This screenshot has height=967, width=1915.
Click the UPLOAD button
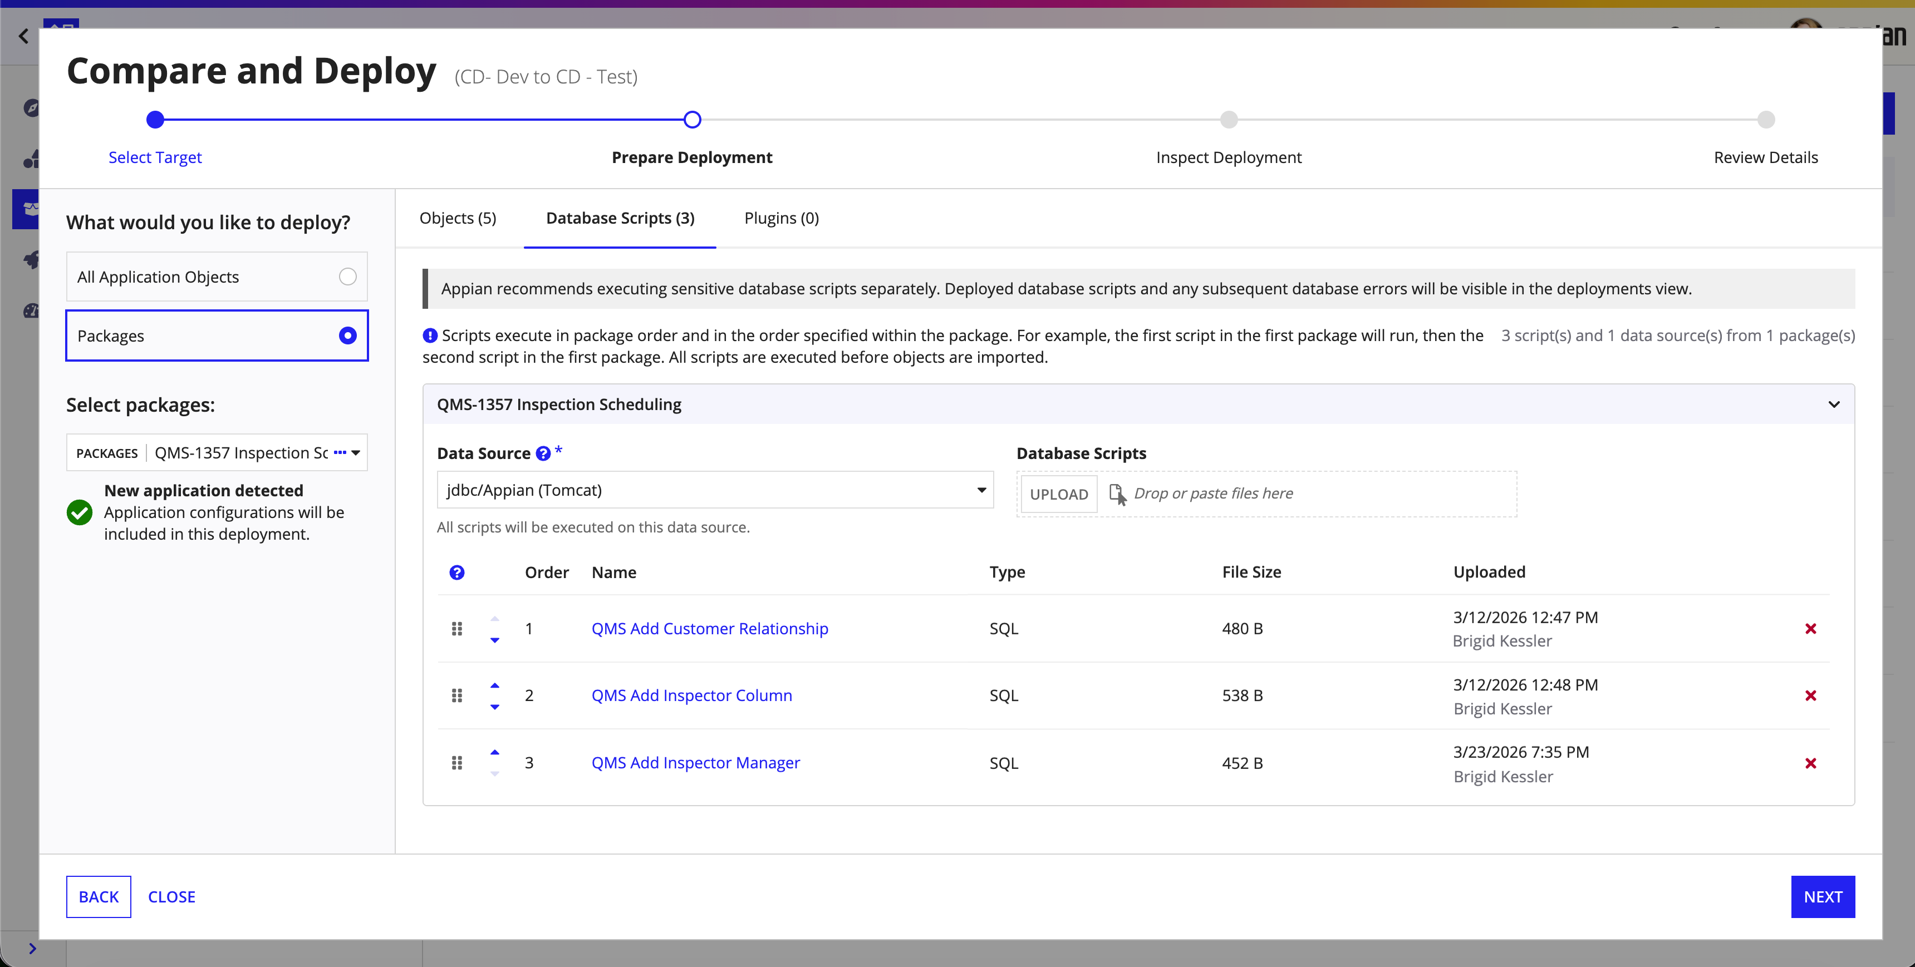1059,494
